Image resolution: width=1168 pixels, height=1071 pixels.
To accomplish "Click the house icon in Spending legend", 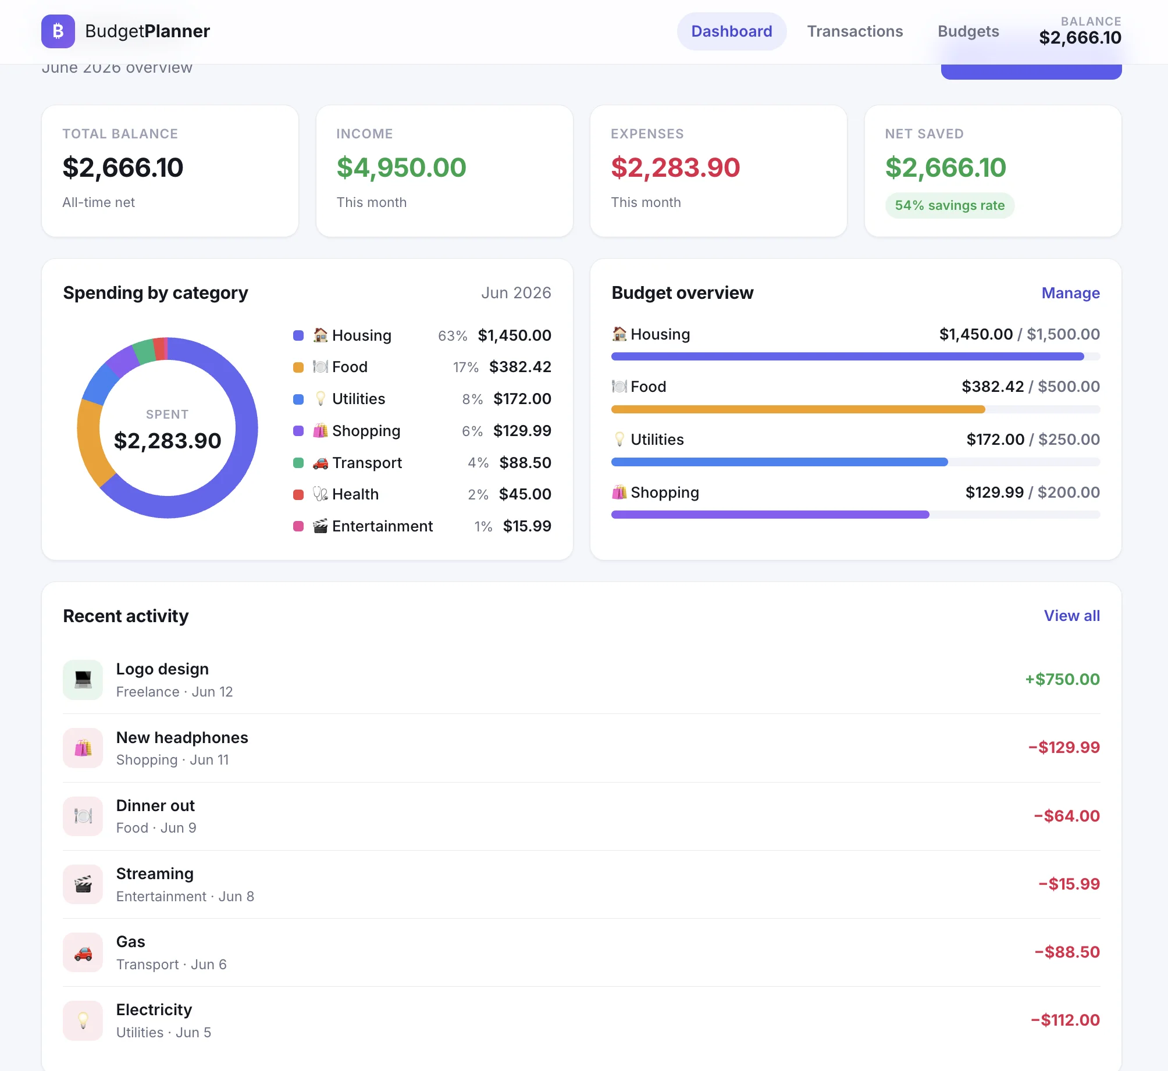I will 321,335.
